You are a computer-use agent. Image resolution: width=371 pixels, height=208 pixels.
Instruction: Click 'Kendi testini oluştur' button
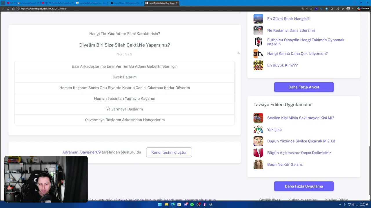tap(169, 152)
